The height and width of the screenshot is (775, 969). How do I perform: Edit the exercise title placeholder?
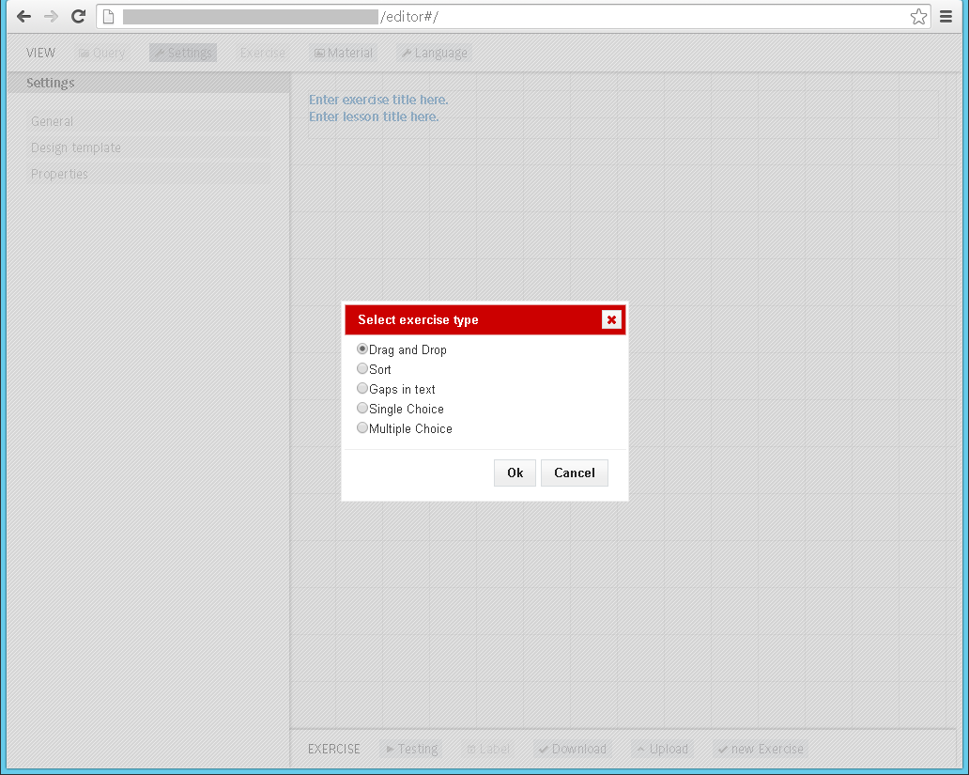pyautogui.click(x=378, y=100)
